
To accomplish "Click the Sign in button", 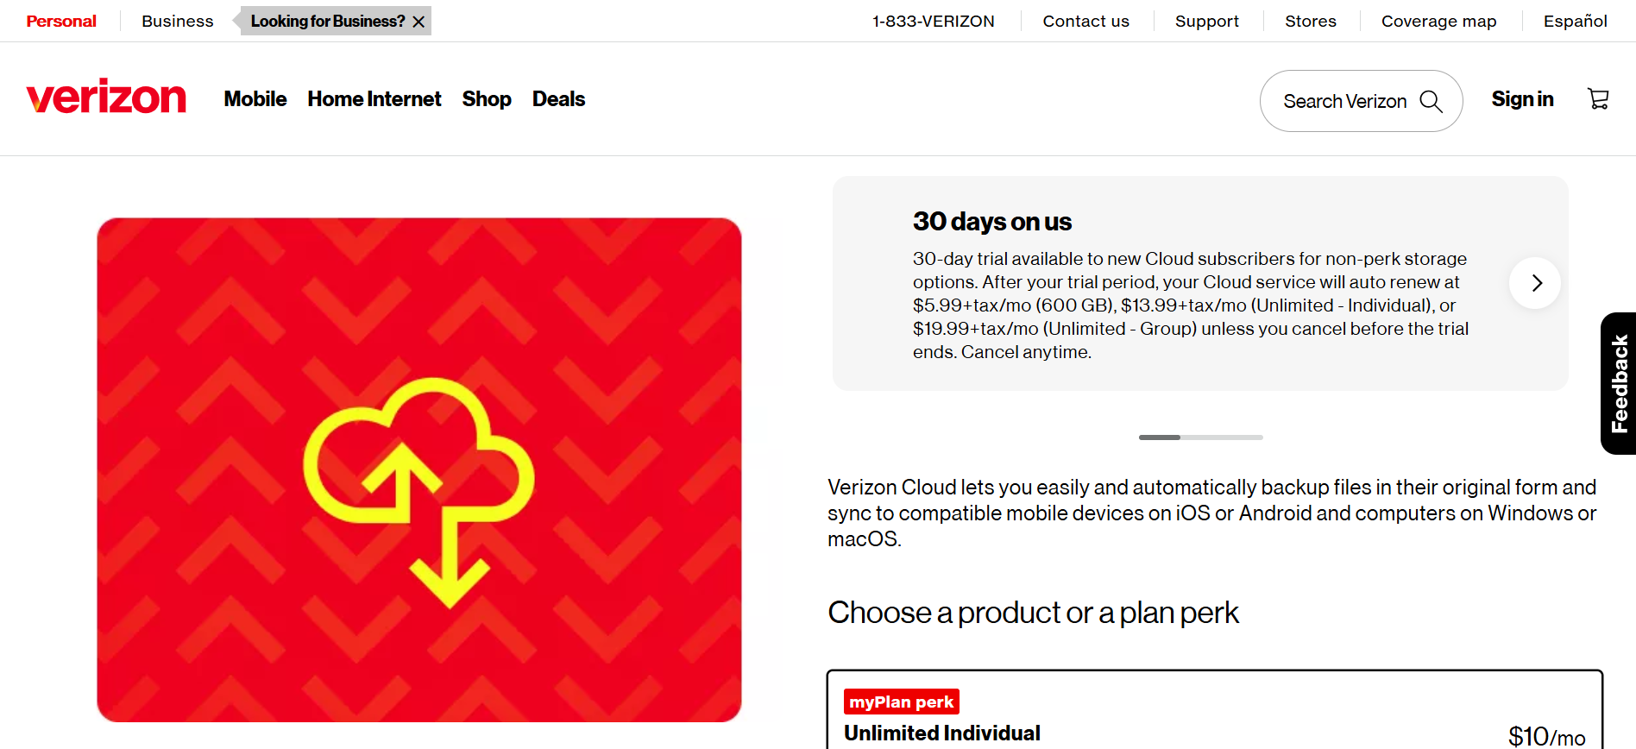I will click(x=1522, y=98).
